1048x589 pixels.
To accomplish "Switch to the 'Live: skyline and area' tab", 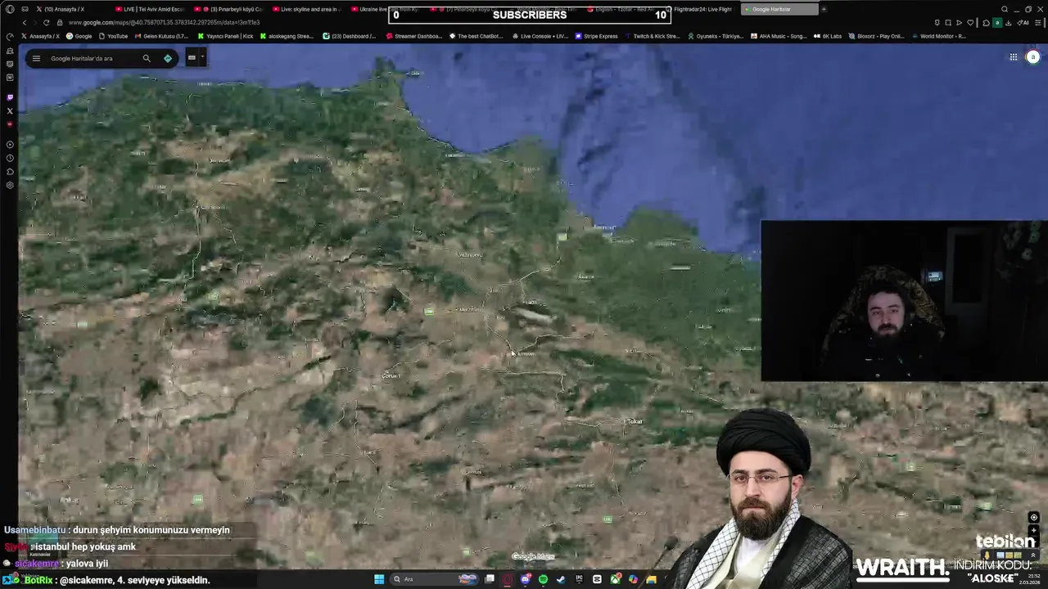I will click(x=306, y=9).
